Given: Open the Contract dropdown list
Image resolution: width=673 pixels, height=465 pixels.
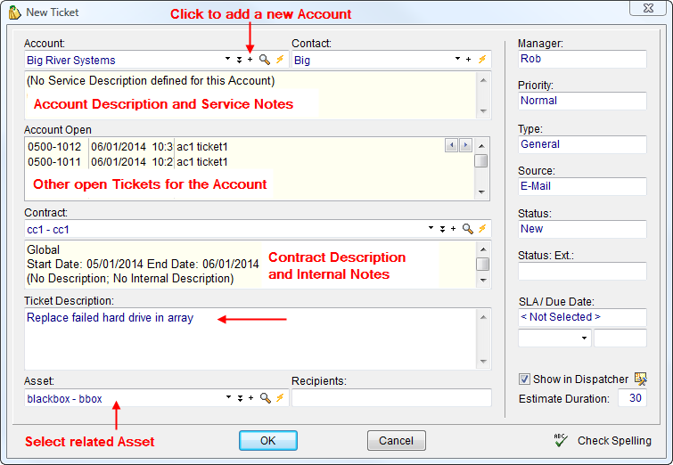Looking at the screenshot, I should (x=431, y=229).
